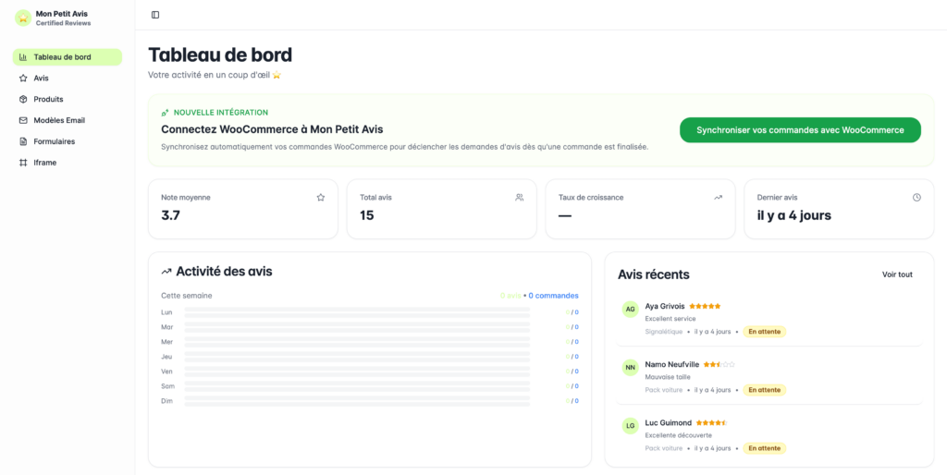
Task: Click the clock icon in Dernier avis card
Action: coord(916,197)
